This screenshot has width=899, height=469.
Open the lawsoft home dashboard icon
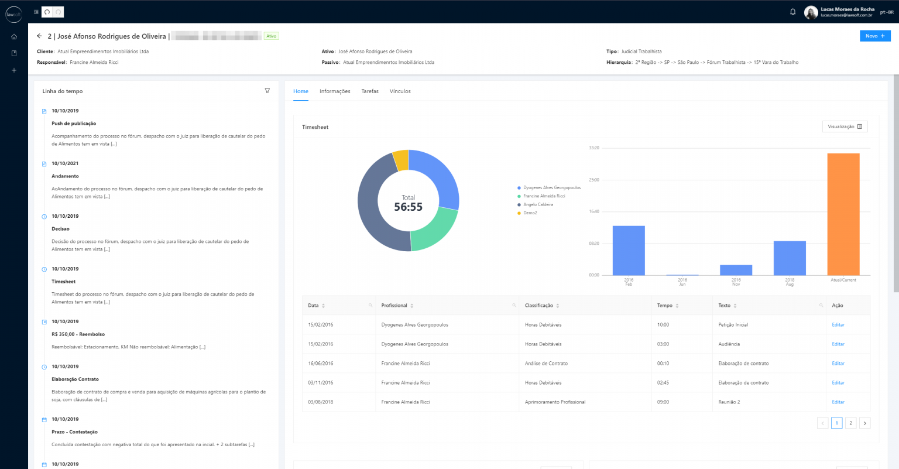(x=12, y=36)
